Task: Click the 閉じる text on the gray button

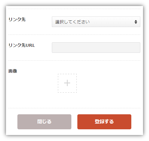Action: [44, 121]
